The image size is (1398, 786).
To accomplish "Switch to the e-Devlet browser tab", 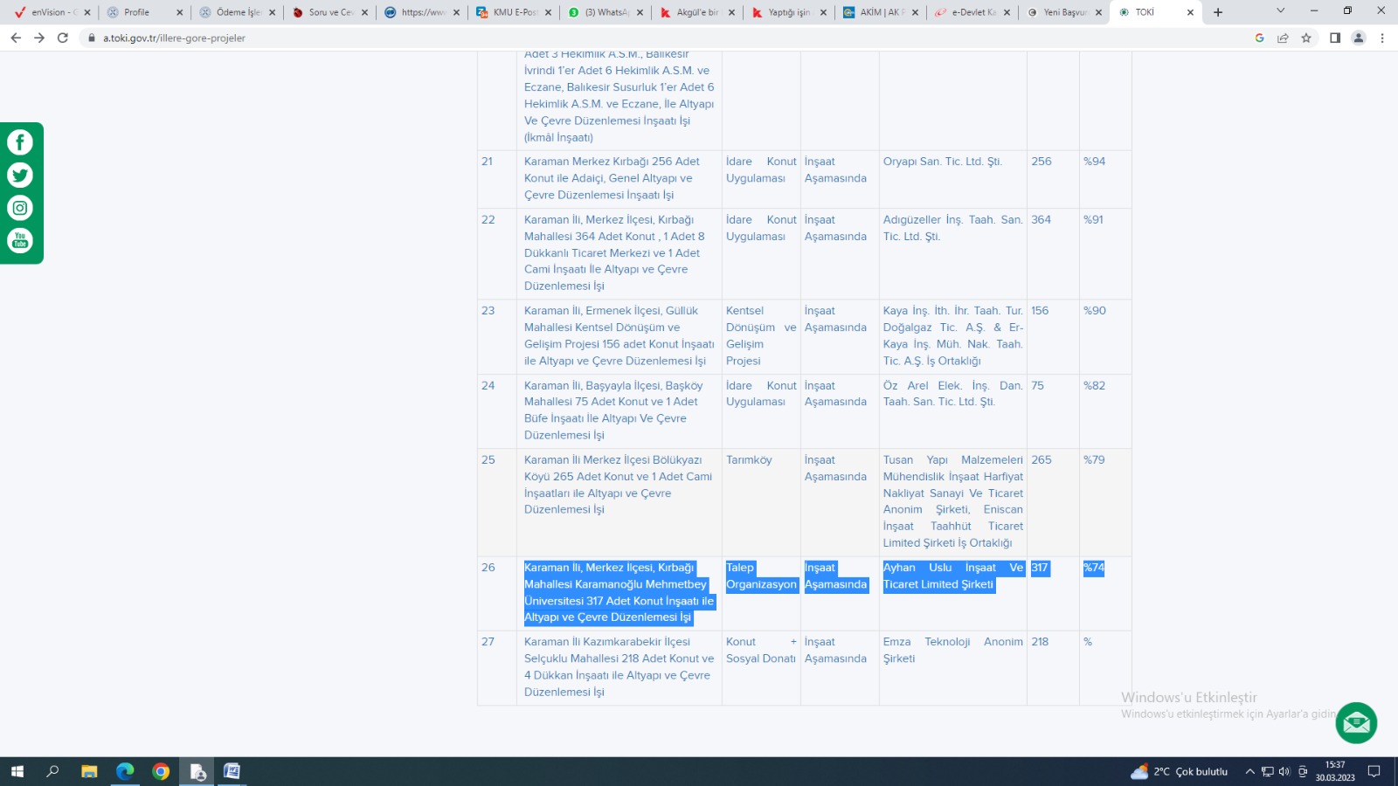I will pyautogui.click(x=972, y=12).
